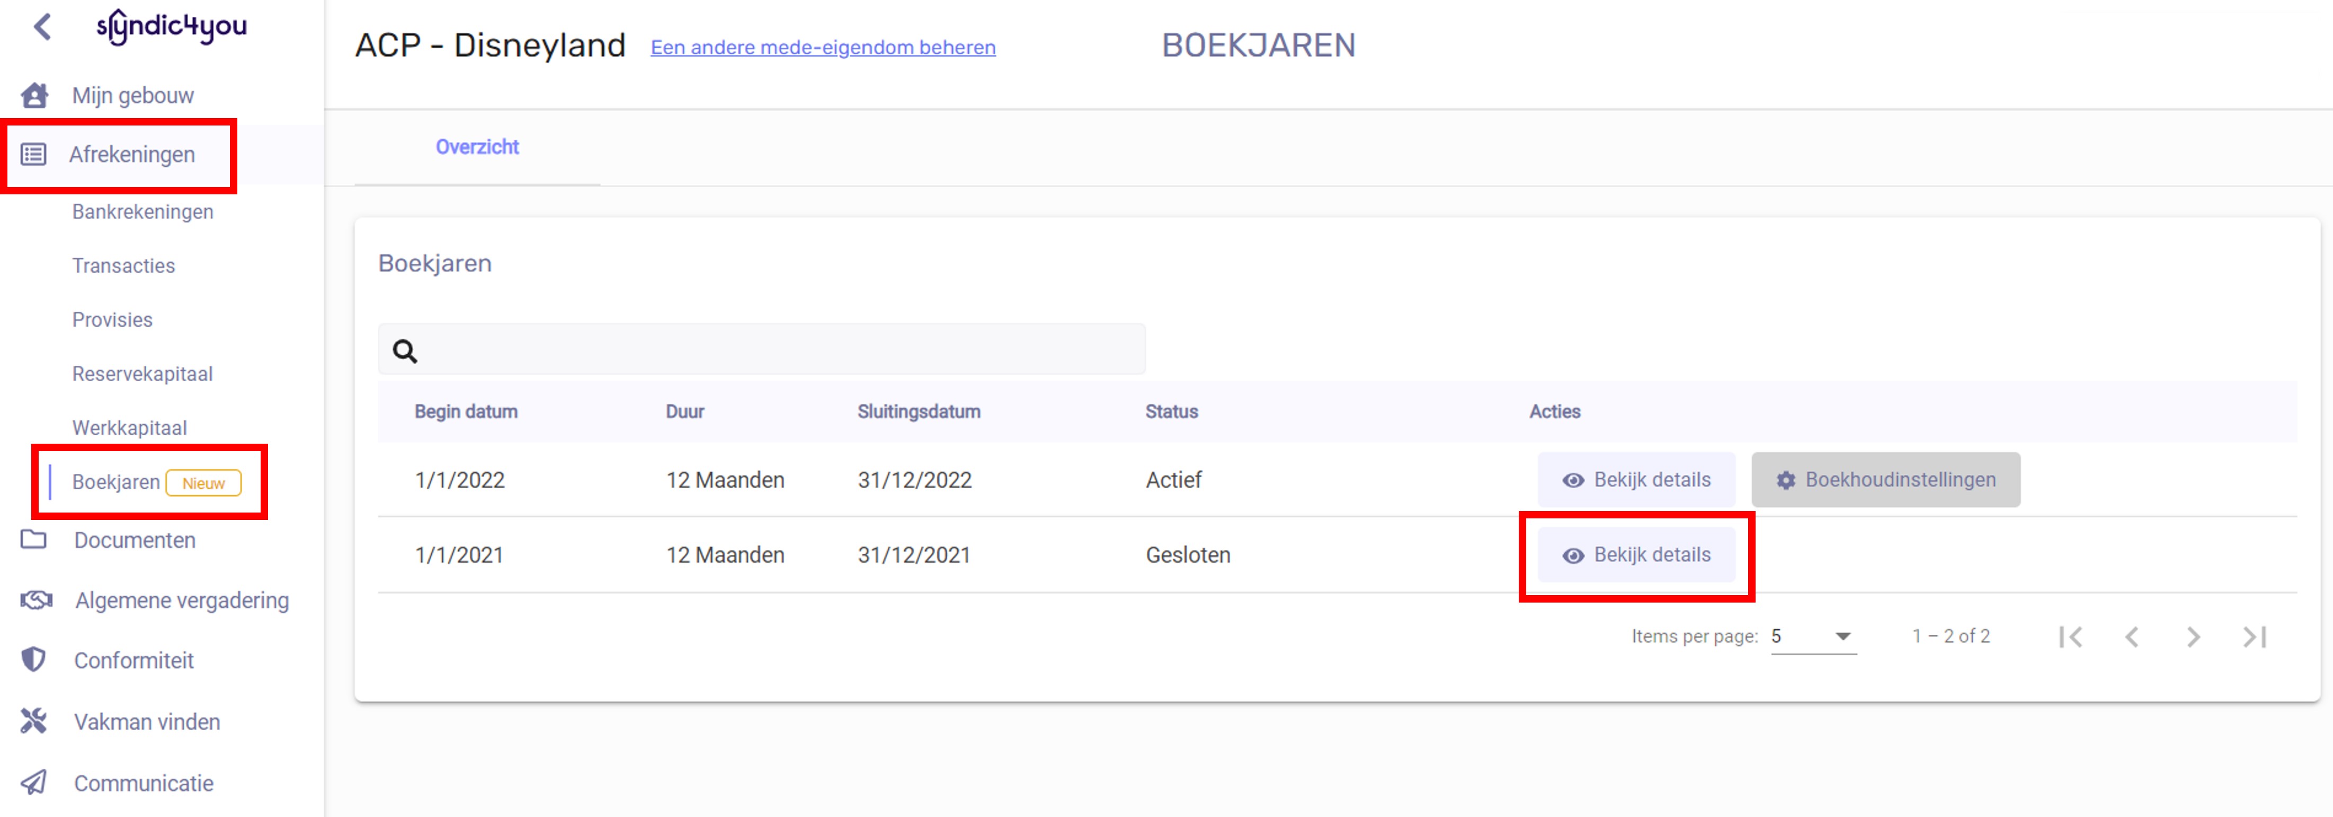
Task: Sort by Sluitingsdatum column header
Action: coord(919,411)
